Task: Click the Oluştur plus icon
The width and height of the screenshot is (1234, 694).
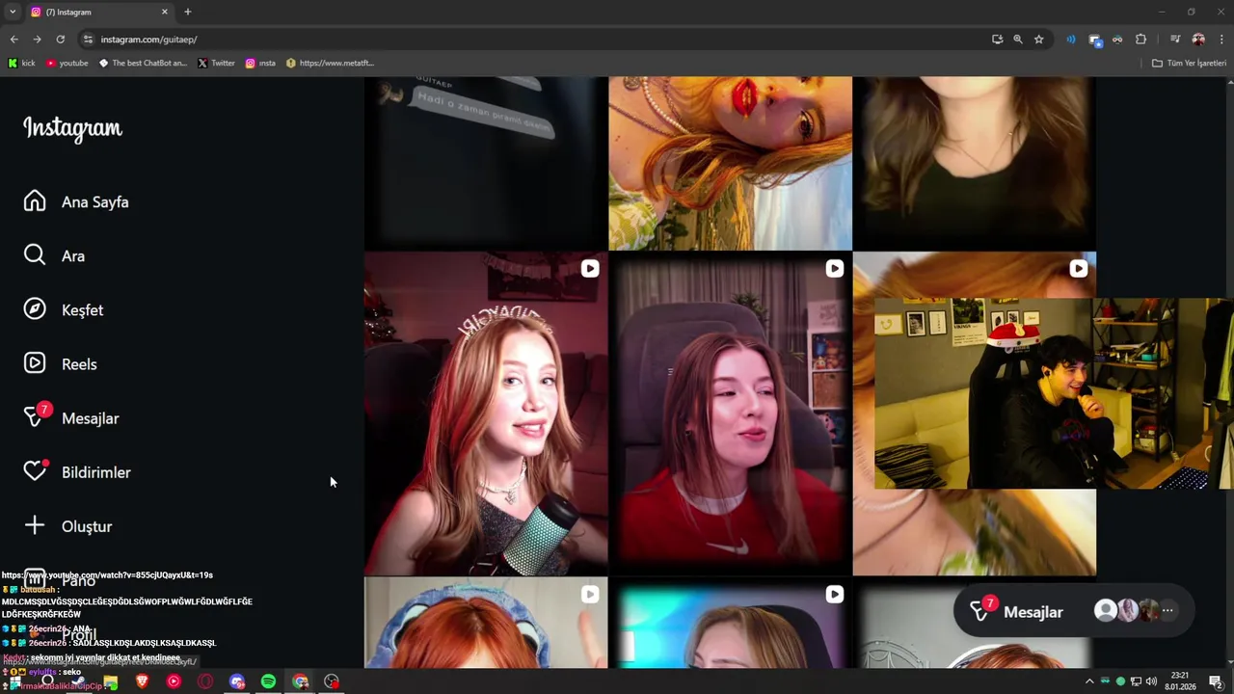Action: pyautogui.click(x=35, y=525)
